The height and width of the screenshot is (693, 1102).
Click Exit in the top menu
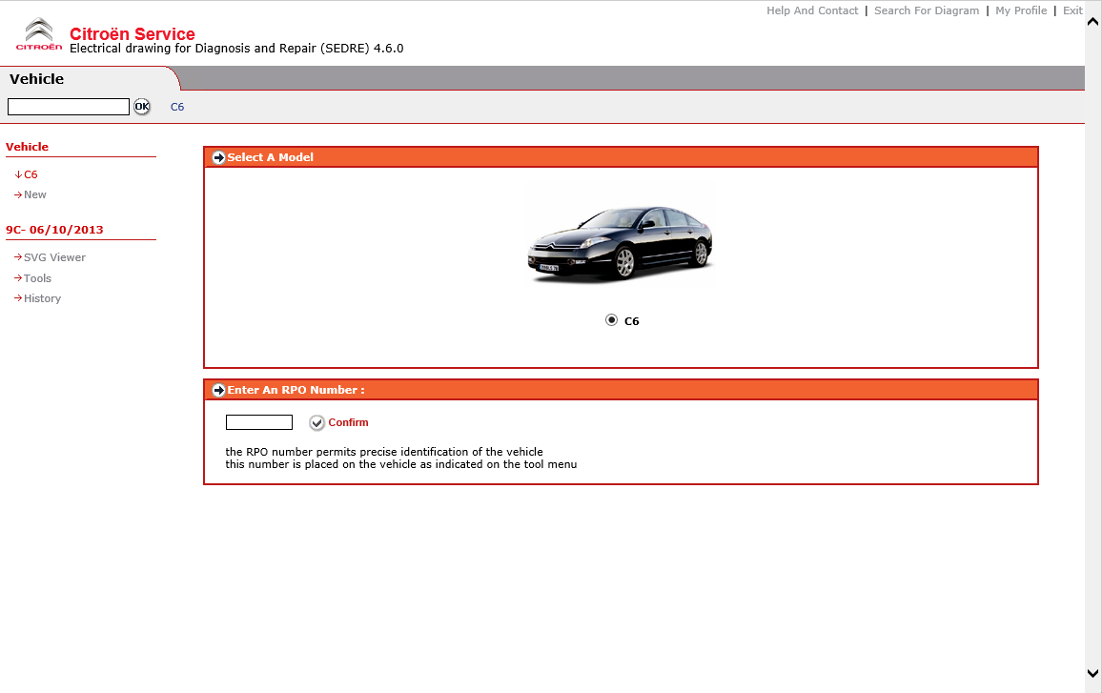click(x=1072, y=10)
